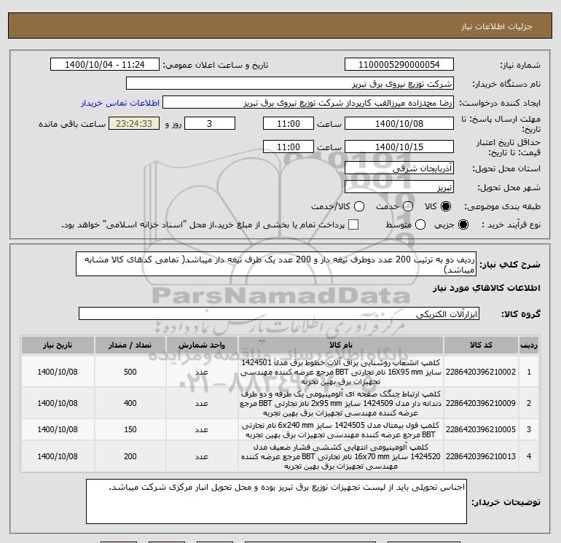This screenshot has height=543, width=561.
Task: Toggle the اسناد خزانه اسلامی payment checkbox
Action: [353, 224]
